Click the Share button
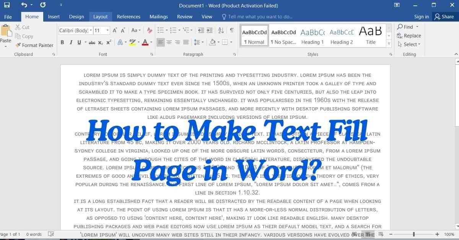 [444, 17]
